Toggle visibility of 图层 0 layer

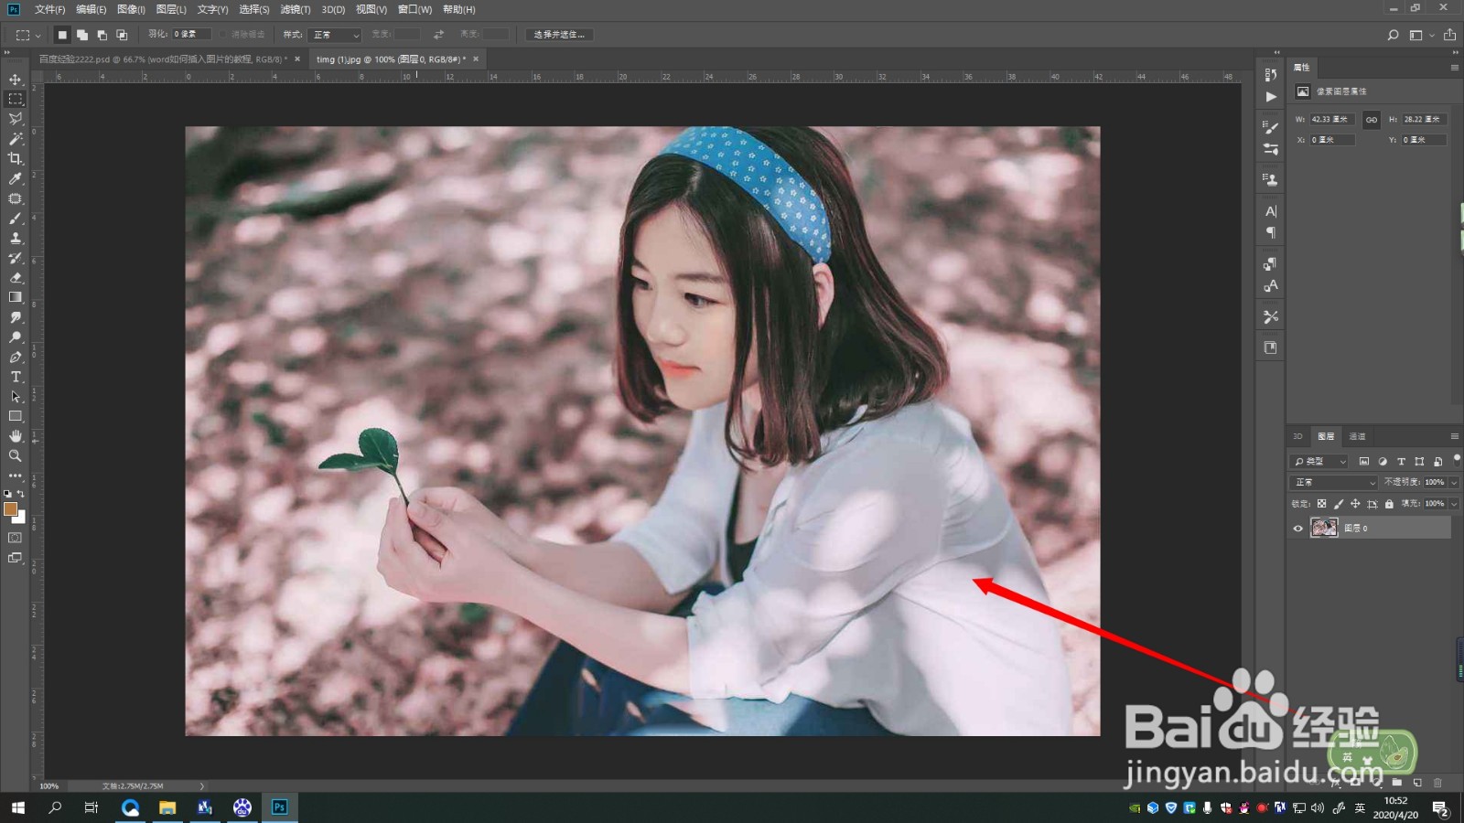pos(1297,529)
